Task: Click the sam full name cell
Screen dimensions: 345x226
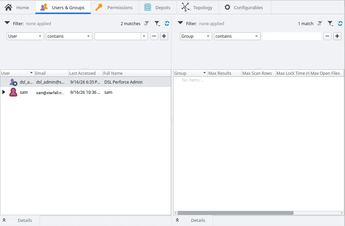Action: [x=108, y=92]
